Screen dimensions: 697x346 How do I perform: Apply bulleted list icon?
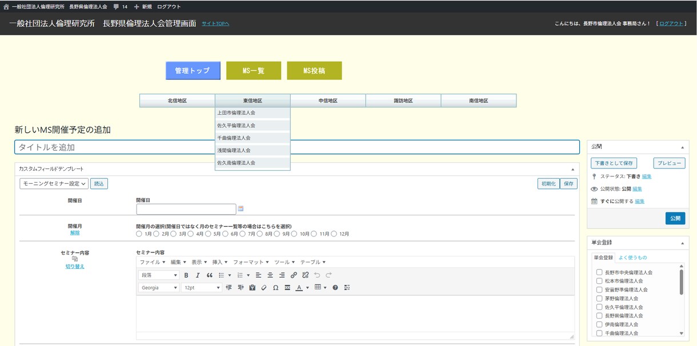coord(222,275)
